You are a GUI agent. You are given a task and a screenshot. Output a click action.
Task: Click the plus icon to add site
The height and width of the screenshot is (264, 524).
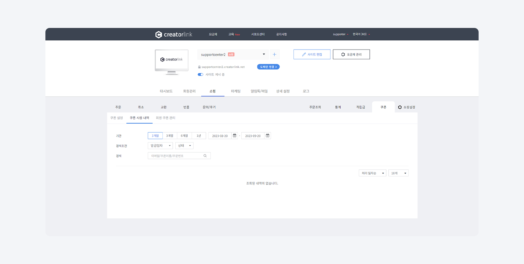click(274, 54)
